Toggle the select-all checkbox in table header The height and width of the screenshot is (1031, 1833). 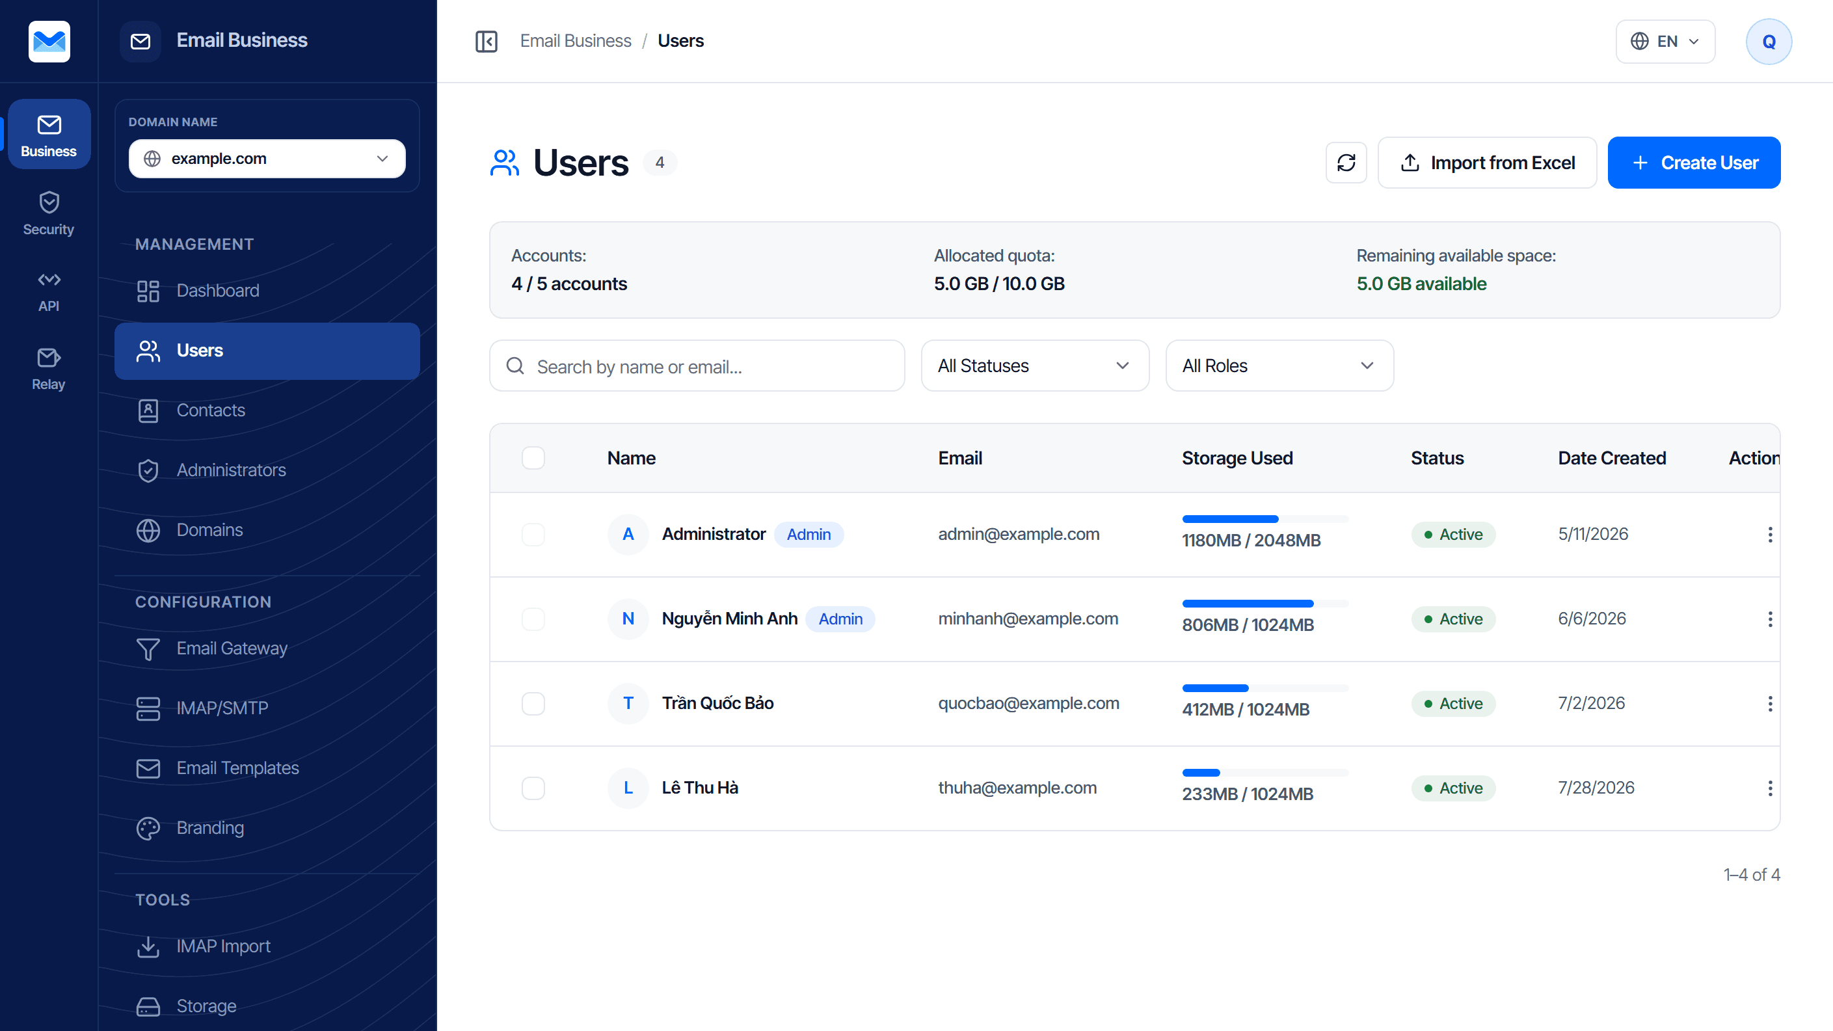tap(533, 457)
